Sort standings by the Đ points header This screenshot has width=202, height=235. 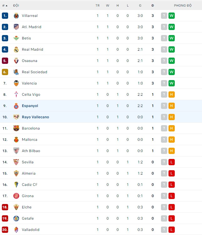pos(153,6)
